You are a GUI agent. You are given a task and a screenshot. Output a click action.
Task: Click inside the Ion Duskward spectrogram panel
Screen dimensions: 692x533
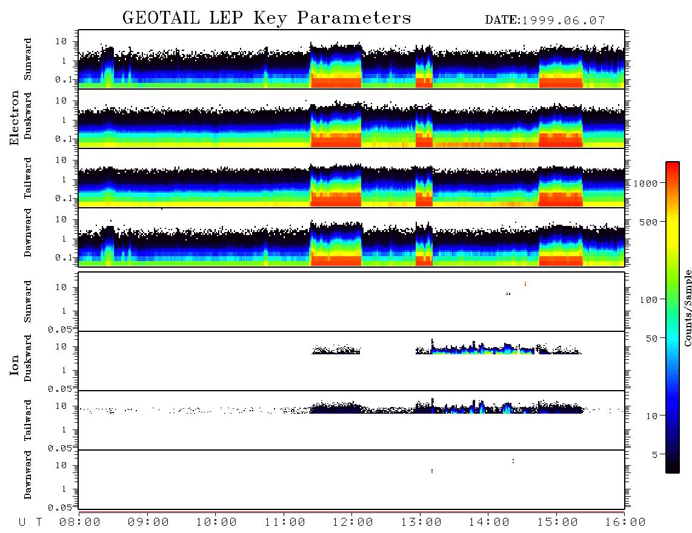pos(351,361)
